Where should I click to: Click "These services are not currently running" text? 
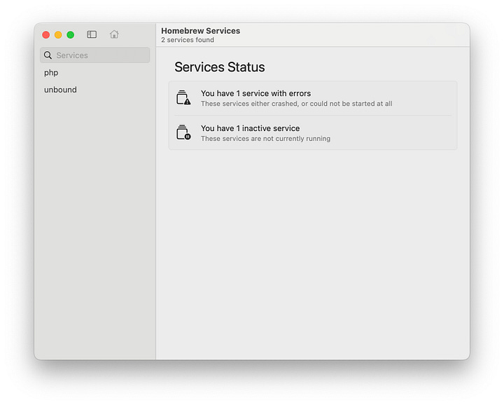(265, 139)
